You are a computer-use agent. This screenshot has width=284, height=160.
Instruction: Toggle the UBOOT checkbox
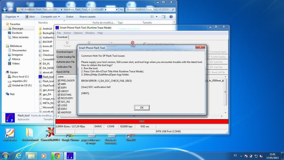59,91
